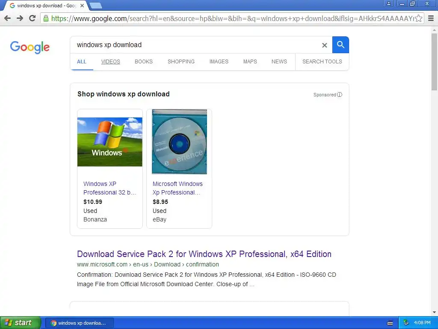Open Download Service Pack 2 result link
The image size is (438, 329).
pyautogui.click(x=204, y=254)
